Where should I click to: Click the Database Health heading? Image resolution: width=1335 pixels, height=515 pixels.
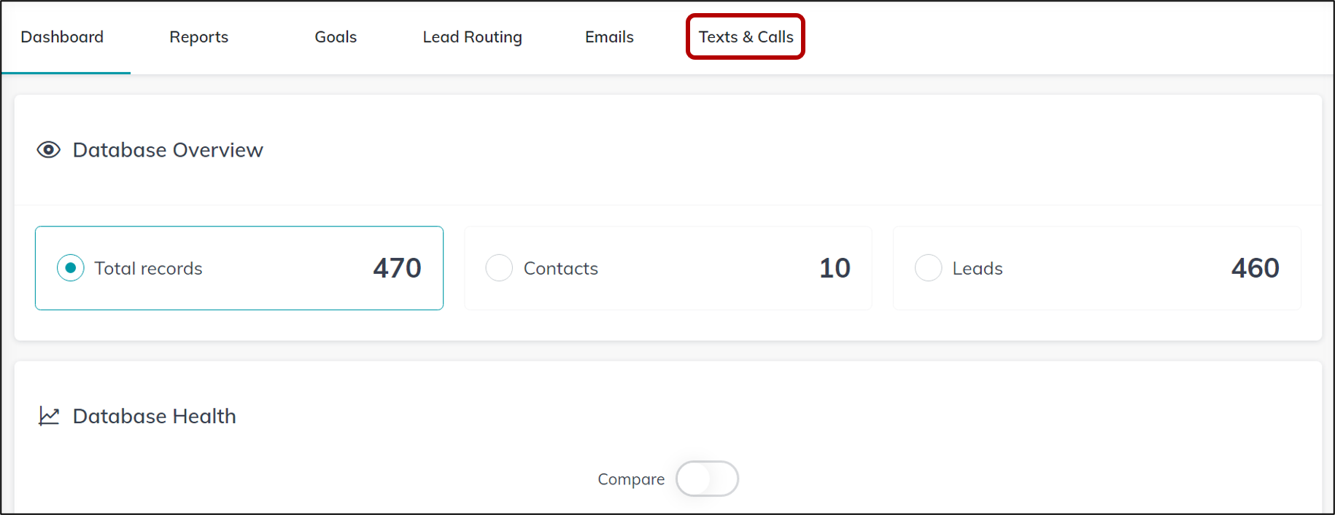[155, 416]
